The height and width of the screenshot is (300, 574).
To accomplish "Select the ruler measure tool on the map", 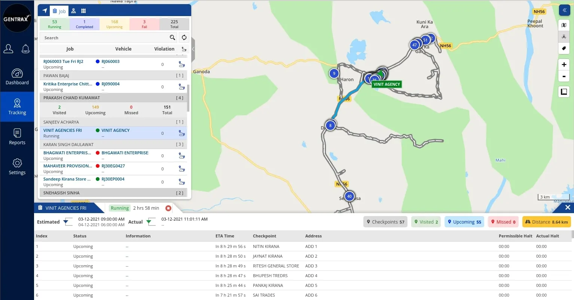I will coord(564,92).
